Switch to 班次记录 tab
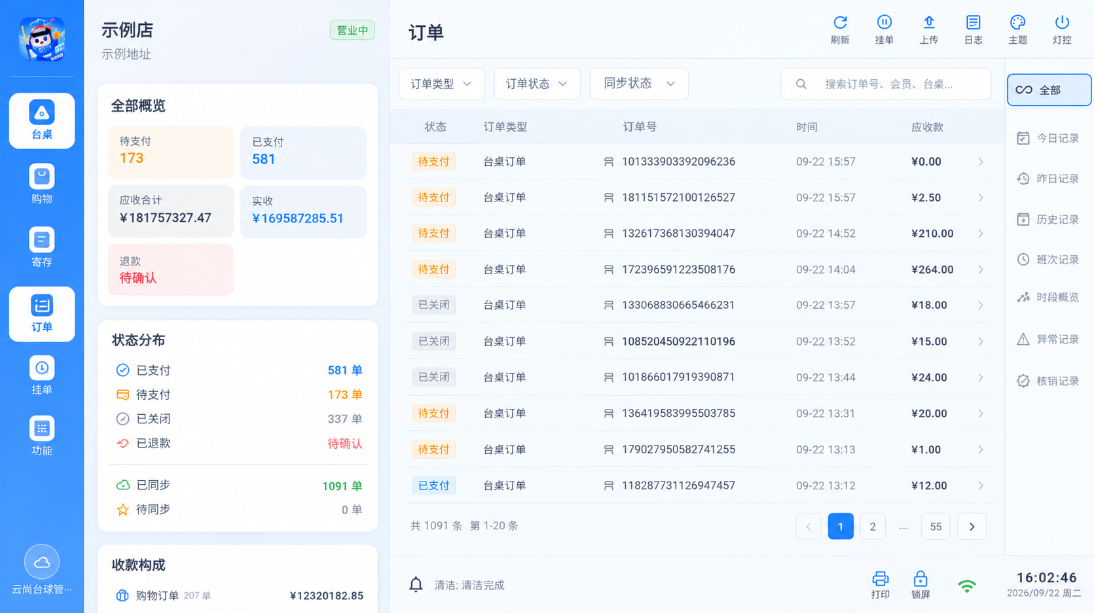This screenshot has height=613, width=1094. [1048, 260]
